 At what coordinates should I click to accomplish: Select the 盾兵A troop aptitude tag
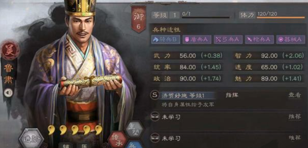click(197, 40)
